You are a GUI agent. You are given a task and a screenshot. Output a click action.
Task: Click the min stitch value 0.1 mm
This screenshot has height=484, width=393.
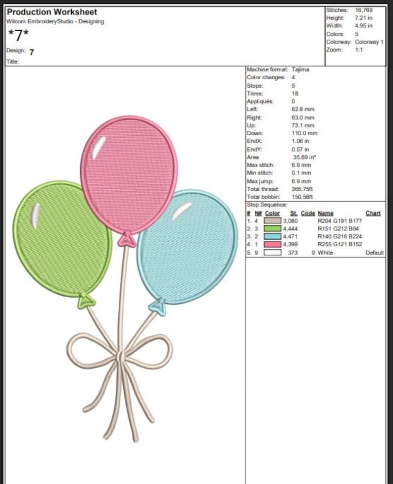pyautogui.click(x=301, y=173)
